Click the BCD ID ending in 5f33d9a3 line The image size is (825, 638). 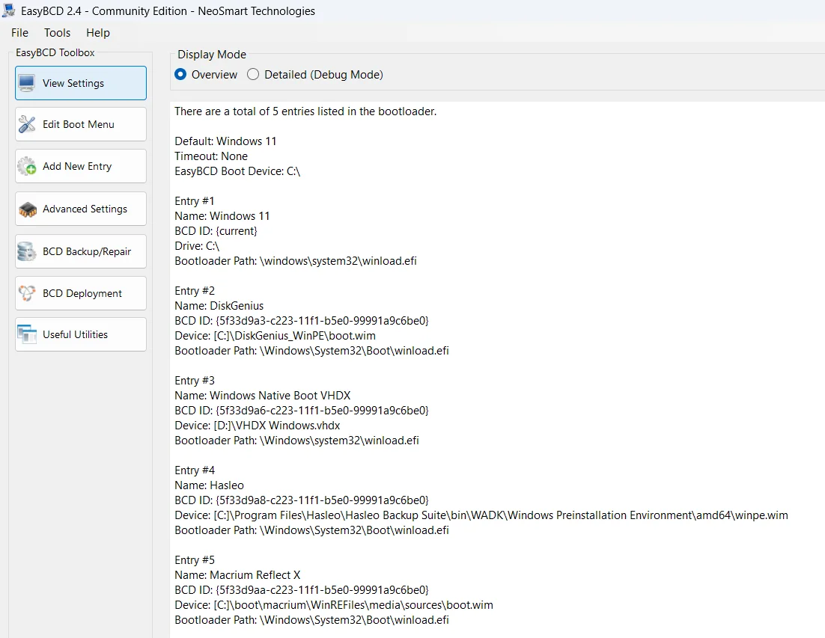302,321
